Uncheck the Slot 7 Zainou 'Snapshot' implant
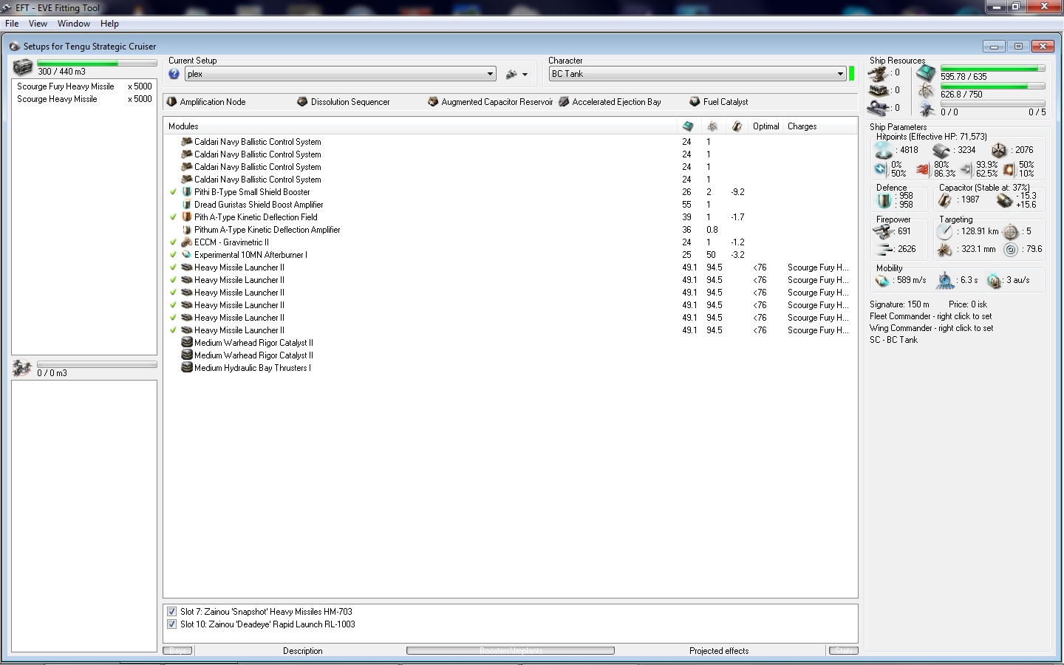 point(172,612)
